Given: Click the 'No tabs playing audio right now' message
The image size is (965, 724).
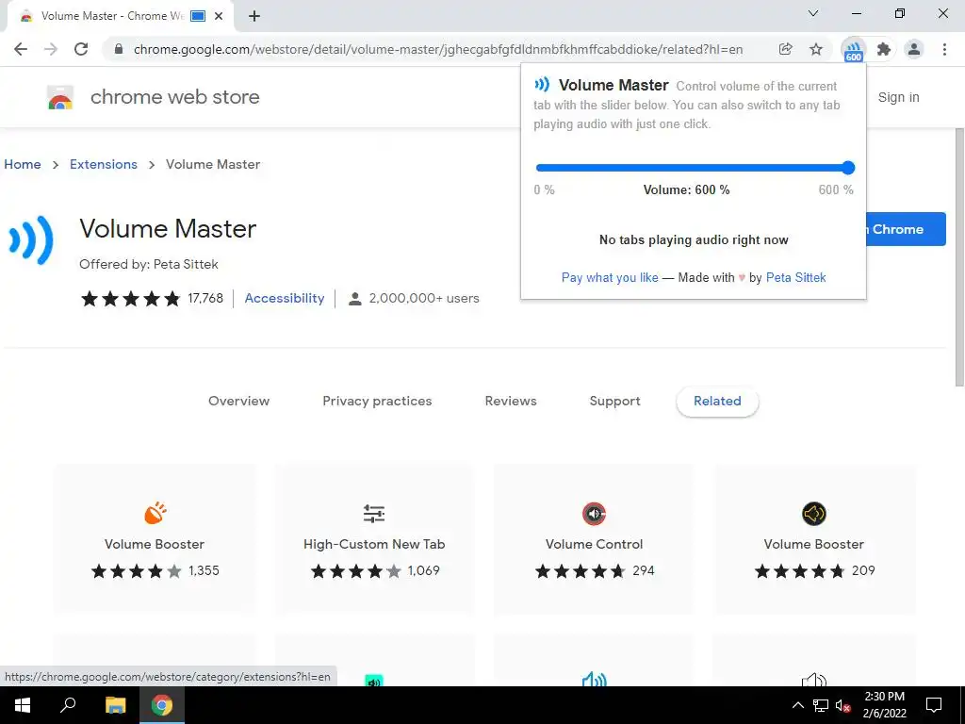Looking at the screenshot, I should coord(694,240).
